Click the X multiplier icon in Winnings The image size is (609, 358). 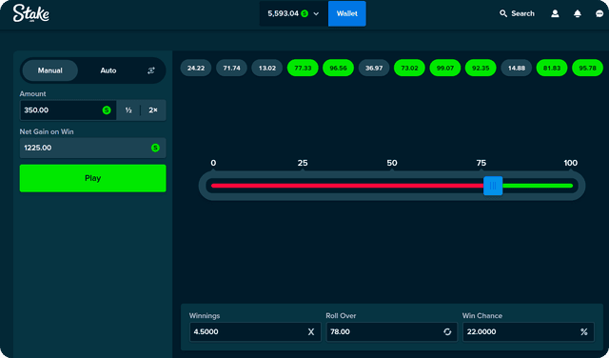pos(311,332)
